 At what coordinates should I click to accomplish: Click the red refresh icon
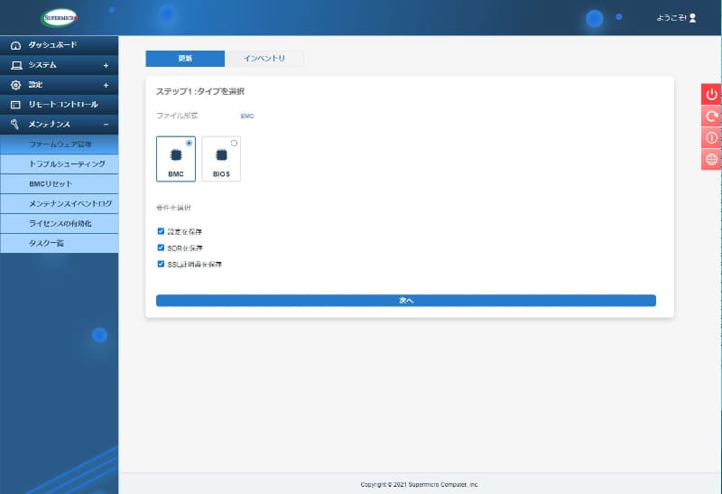coord(711,117)
